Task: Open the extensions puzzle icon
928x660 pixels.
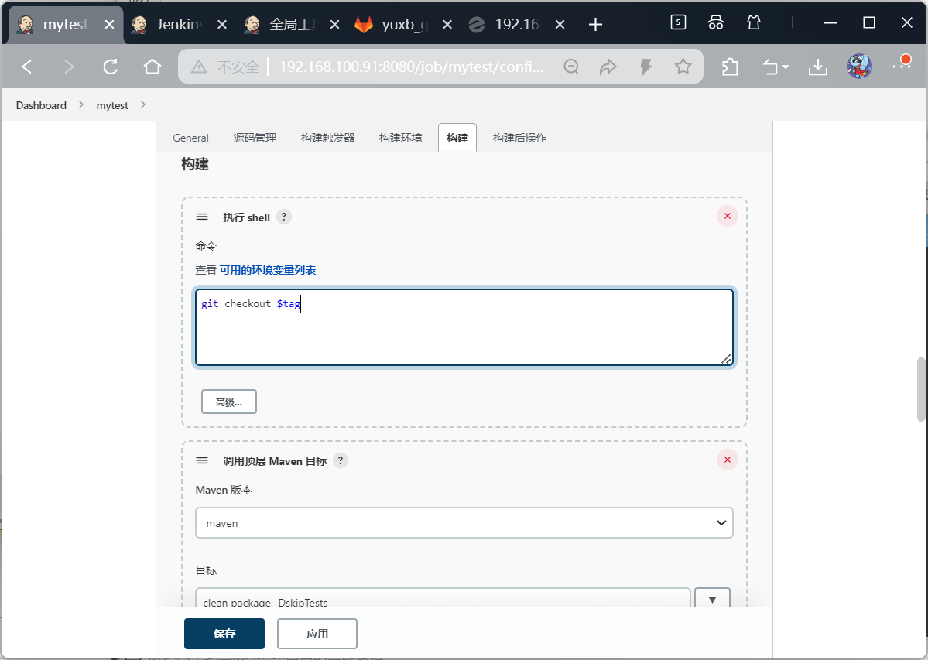Action: pos(731,67)
